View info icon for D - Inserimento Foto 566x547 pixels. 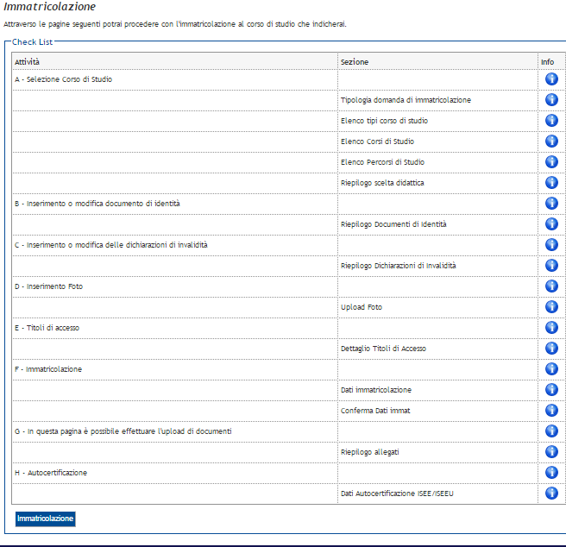(551, 286)
